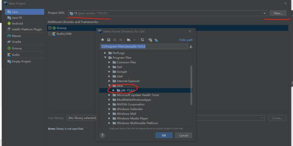Click the Google folder icon
The width and height of the screenshot is (293, 146).
click(x=114, y=72)
